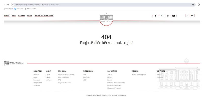Click the 404 error heading
This screenshot has height=100, width=203.
[x=106, y=37]
